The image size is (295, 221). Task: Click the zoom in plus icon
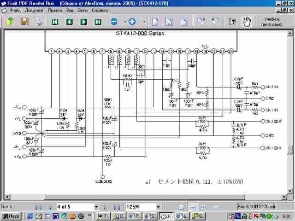click(132, 22)
